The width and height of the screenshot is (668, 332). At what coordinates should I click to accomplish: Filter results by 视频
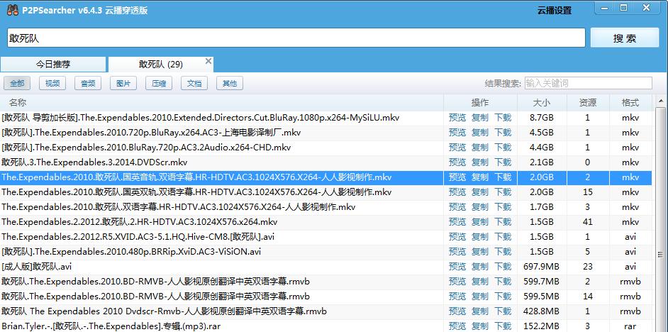coord(52,84)
